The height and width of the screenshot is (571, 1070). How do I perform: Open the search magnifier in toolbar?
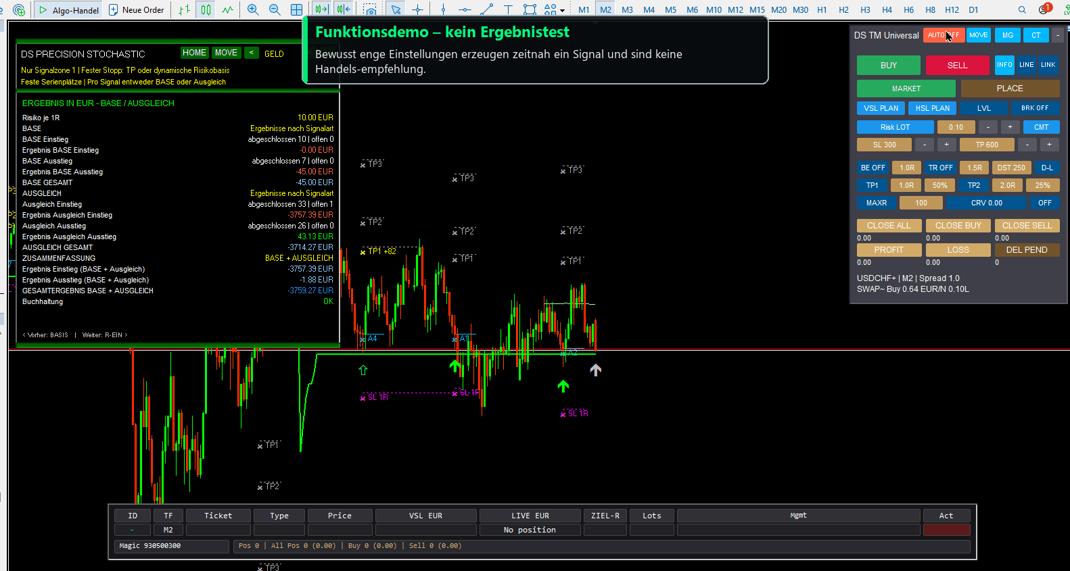point(1022,9)
